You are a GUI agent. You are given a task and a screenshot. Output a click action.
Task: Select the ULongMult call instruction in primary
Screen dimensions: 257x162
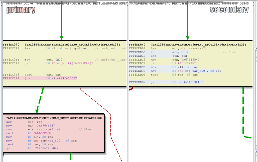click(x=59, y=63)
